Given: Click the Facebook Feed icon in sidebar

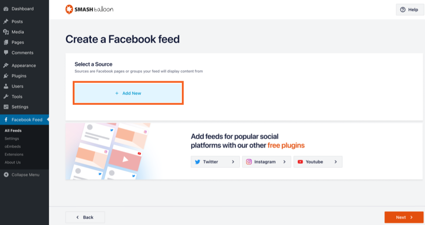Looking at the screenshot, I should point(6,120).
